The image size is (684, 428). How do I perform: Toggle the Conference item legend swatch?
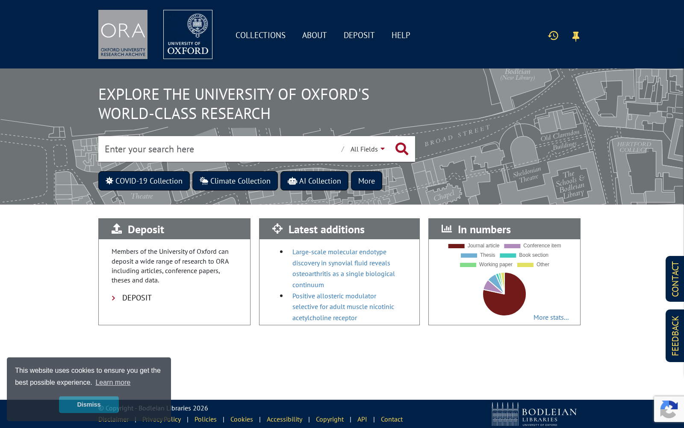tap(512, 246)
